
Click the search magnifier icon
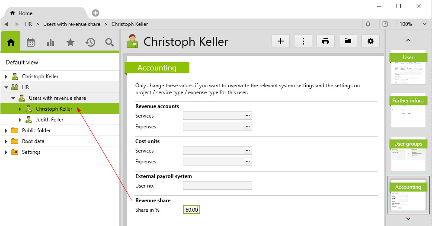tap(109, 42)
